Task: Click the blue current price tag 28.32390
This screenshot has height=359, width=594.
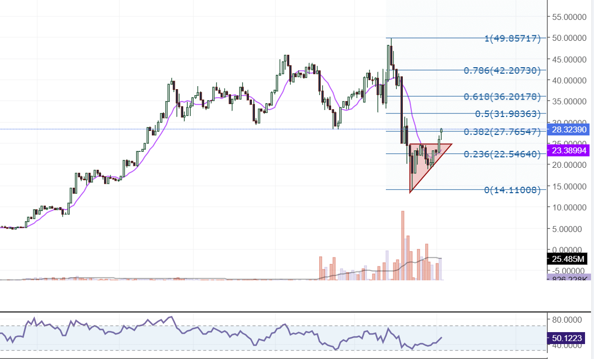Action: (x=568, y=129)
